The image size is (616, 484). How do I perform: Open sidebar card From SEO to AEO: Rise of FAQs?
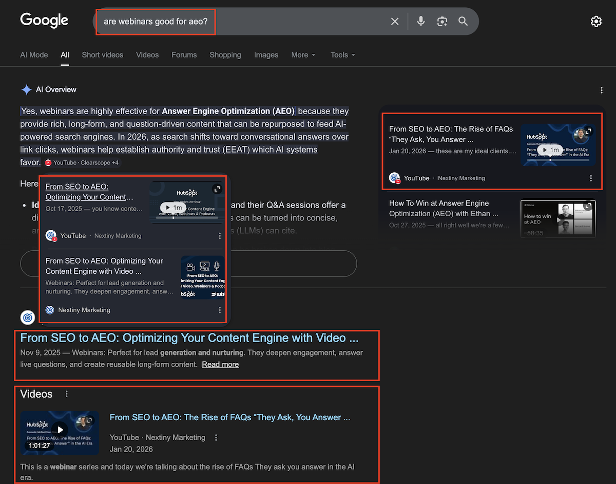tap(451, 134)
